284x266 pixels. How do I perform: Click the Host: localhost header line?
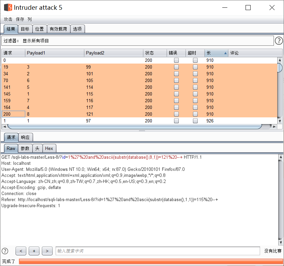tap(16, 163)
